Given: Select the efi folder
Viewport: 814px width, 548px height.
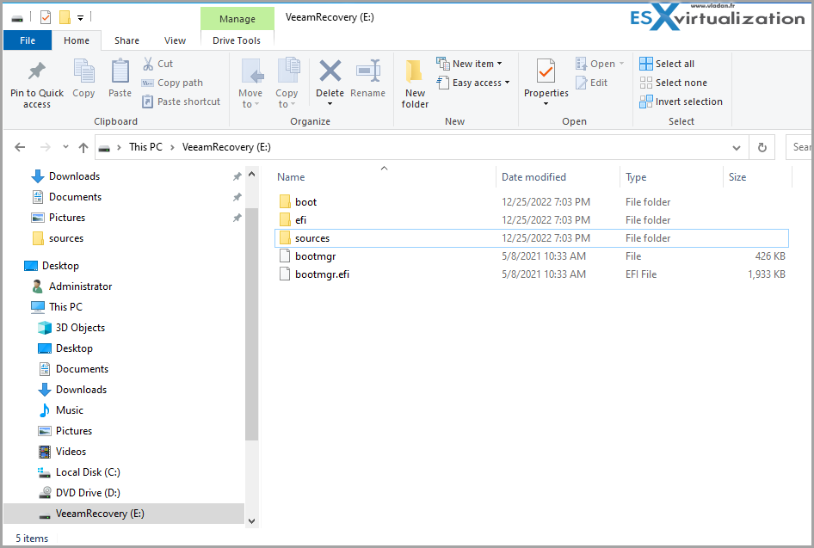Looking at the screenshot, I should click(x=531, y=220).
